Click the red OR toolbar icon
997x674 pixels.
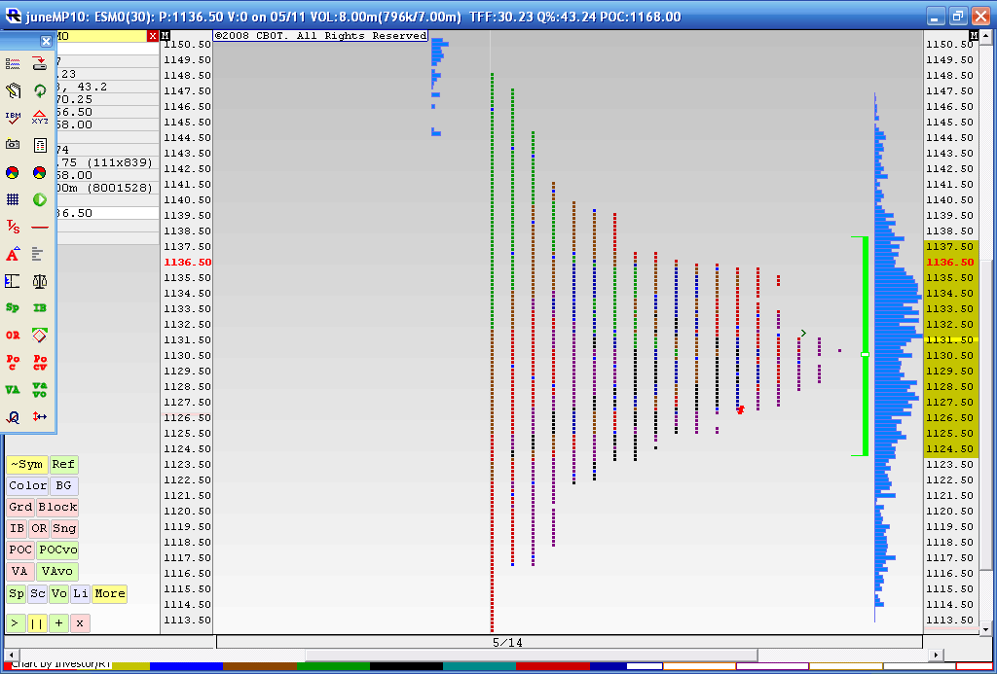[13, 335]
